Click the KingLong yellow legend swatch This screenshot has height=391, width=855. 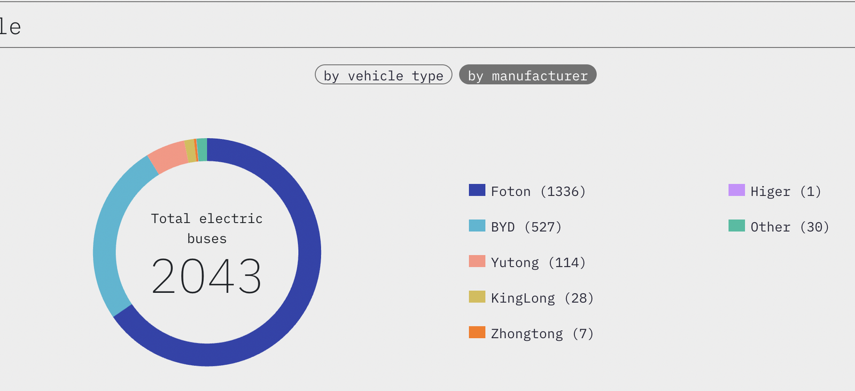tap(477, 297)
